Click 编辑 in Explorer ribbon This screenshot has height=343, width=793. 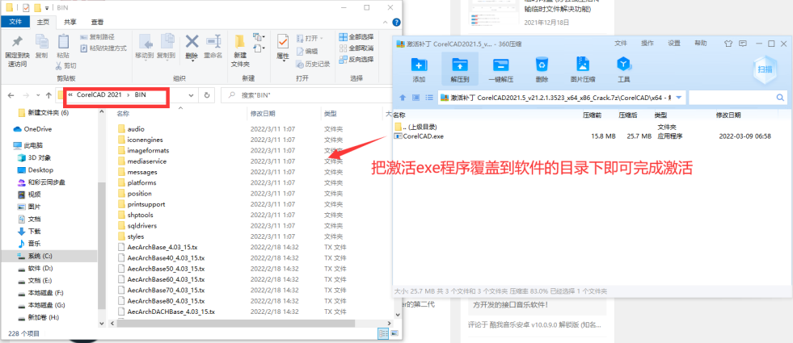tap(307, 51)
